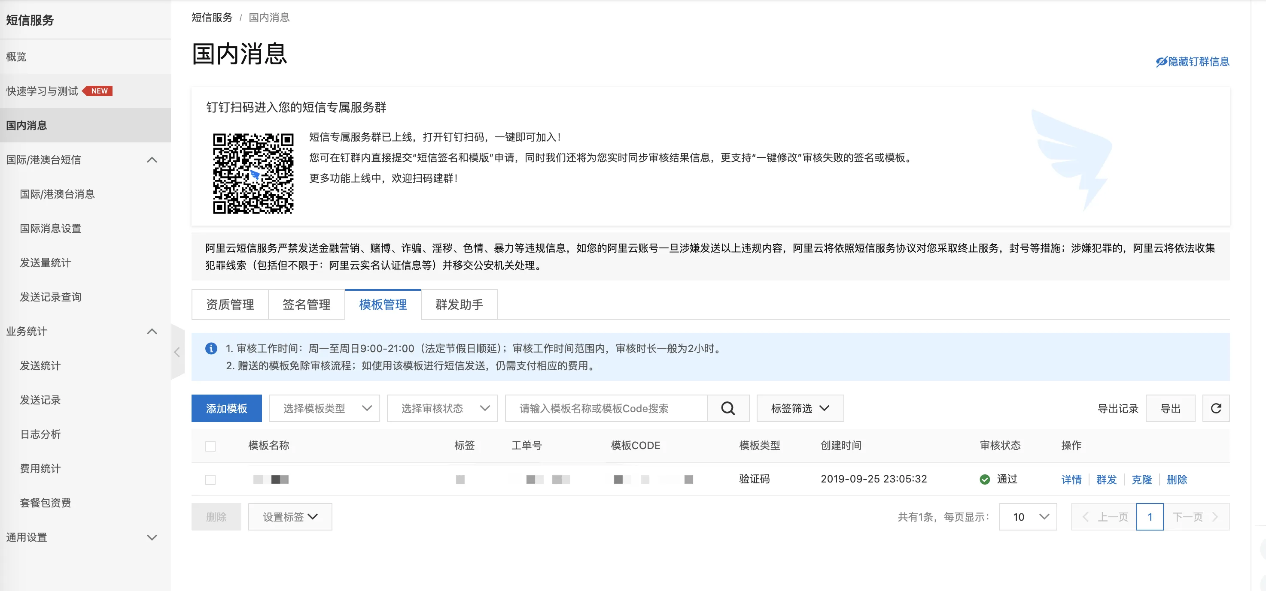Toggle the select-all checkbox in table header
Viewport: 1266px width, 591px height.
(x=210, y=446)
